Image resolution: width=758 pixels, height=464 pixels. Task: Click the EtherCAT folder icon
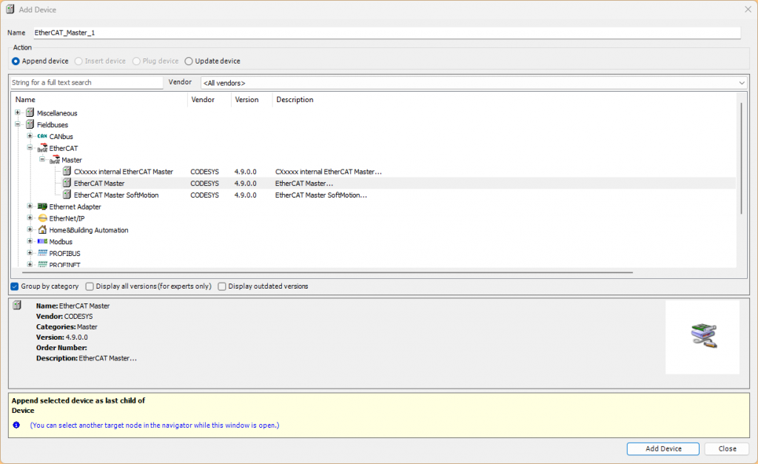pos(42,149)
